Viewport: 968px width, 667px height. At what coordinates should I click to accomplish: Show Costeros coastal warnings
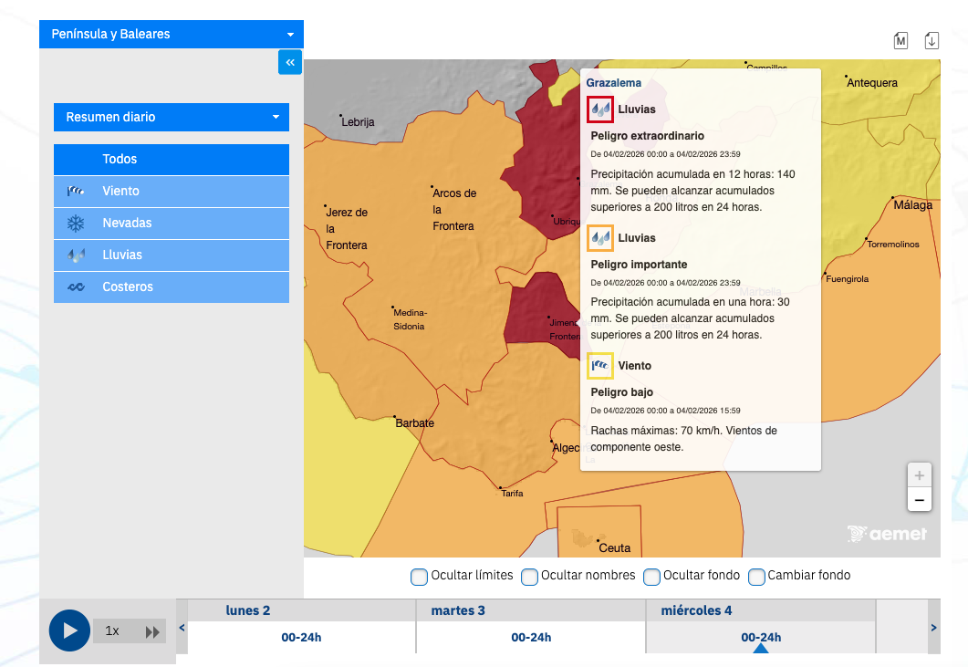pyautogui.click(x=172, y=287)
